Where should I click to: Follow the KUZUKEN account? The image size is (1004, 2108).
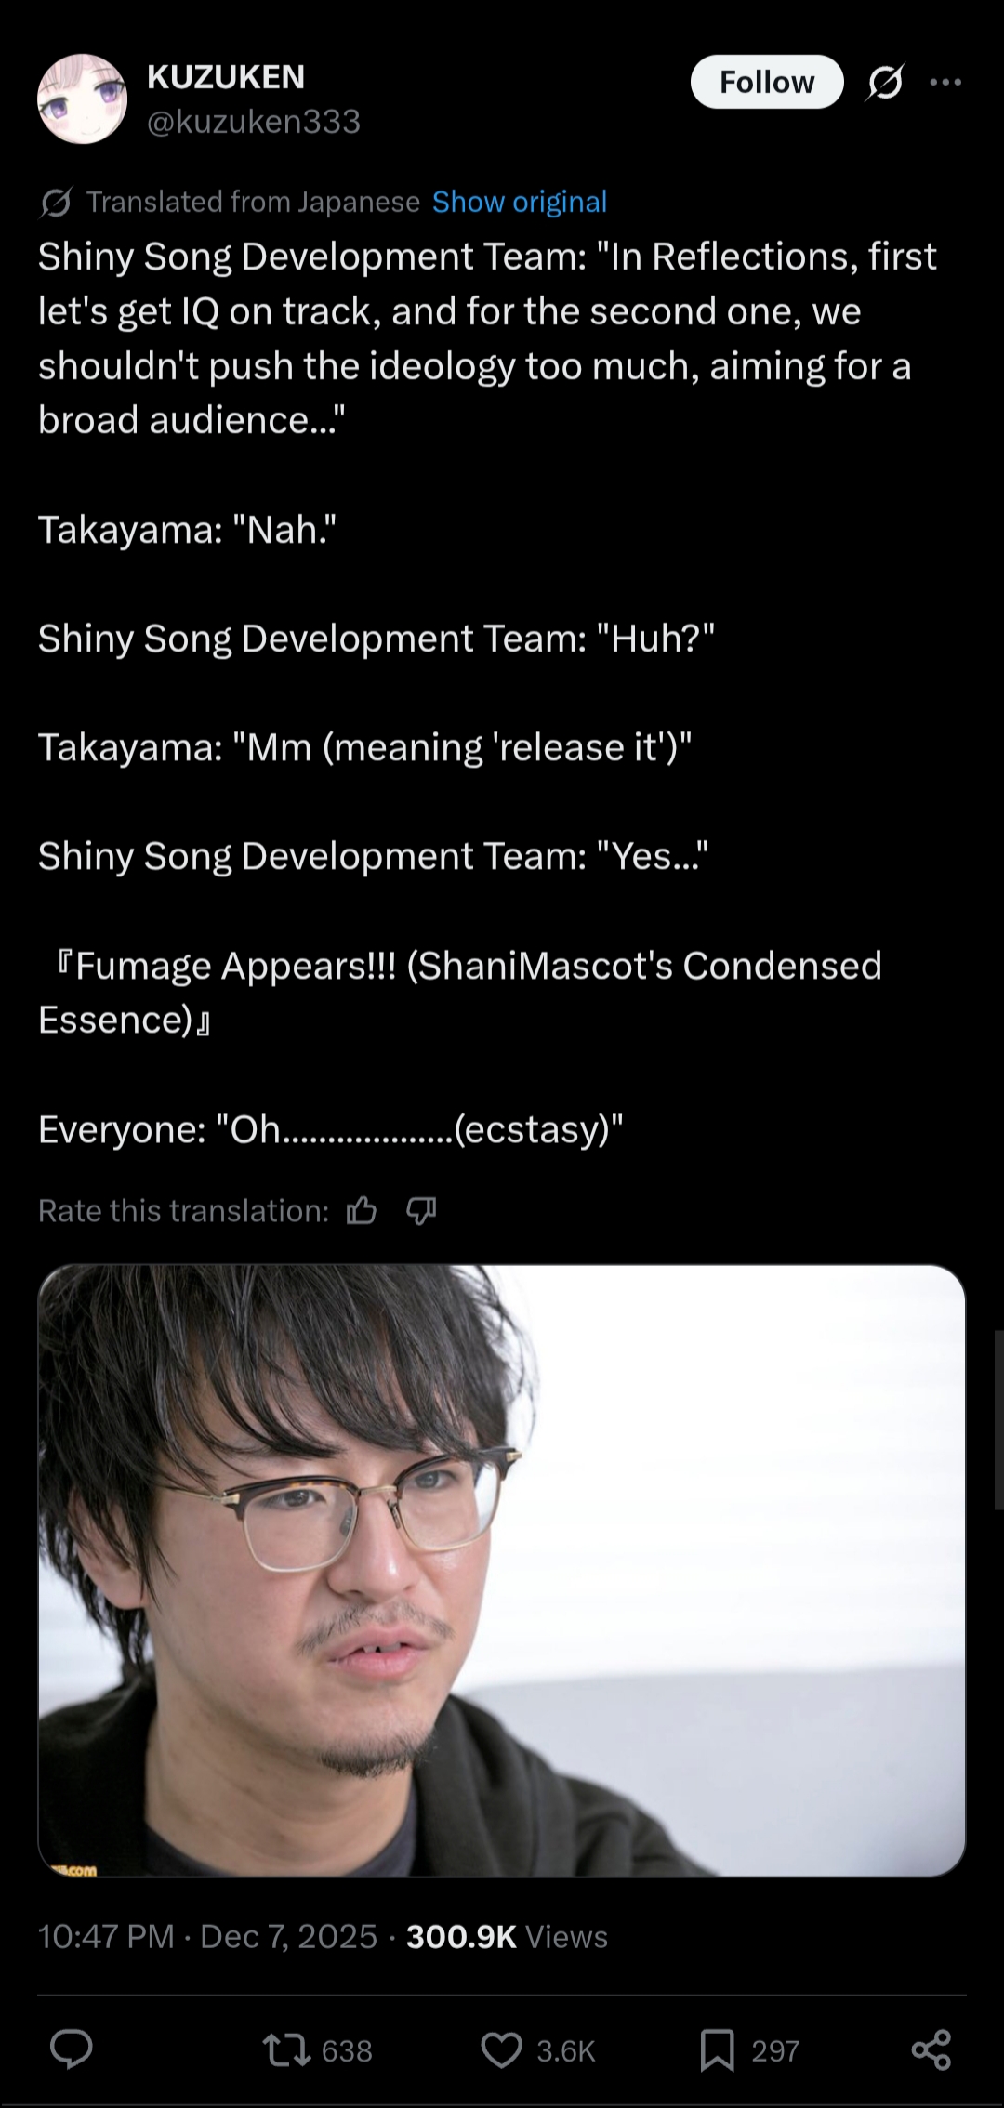(767, 82)
